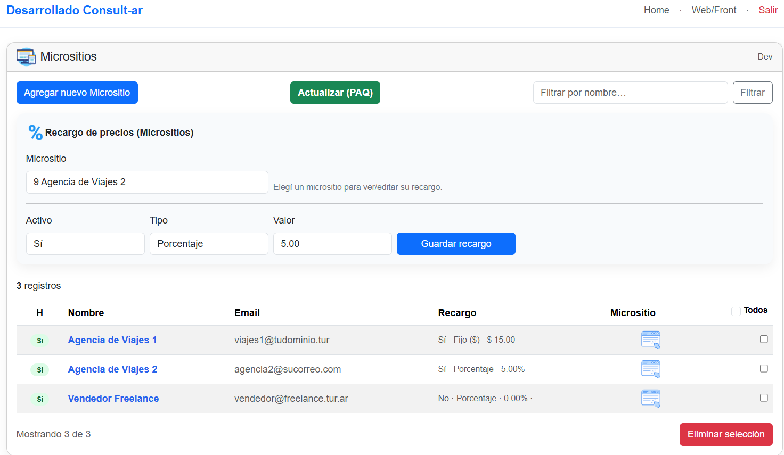Open microsite icon for Agencia de Viajes 1
Screen dimensions: 784x455
[x=650, y=340]
